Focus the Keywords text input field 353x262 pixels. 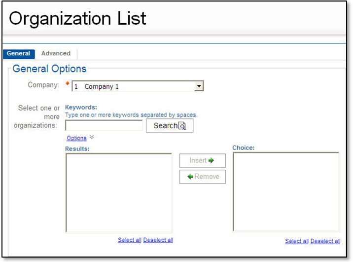click(x=104, y=126)
